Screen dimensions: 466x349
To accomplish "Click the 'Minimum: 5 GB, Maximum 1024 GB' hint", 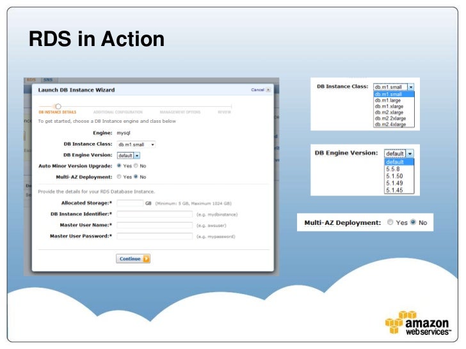I will (193, 203).
